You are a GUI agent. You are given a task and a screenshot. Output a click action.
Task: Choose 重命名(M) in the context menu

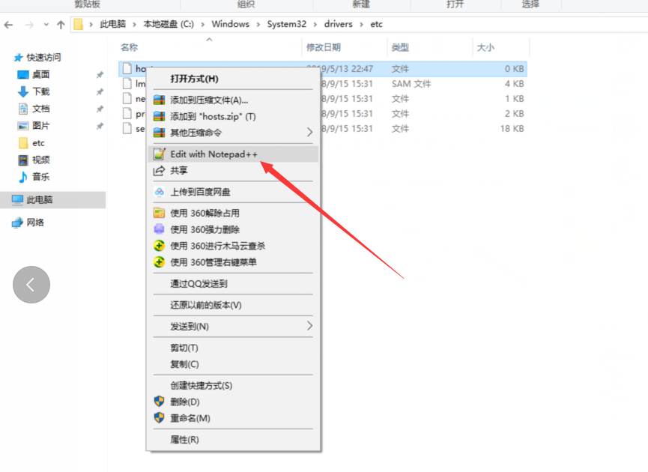(x=190, y=418)
